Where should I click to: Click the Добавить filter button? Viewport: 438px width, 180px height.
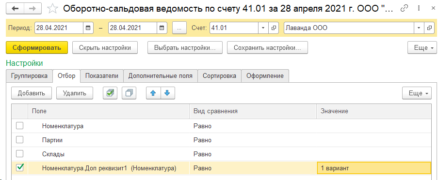point(32,93)
